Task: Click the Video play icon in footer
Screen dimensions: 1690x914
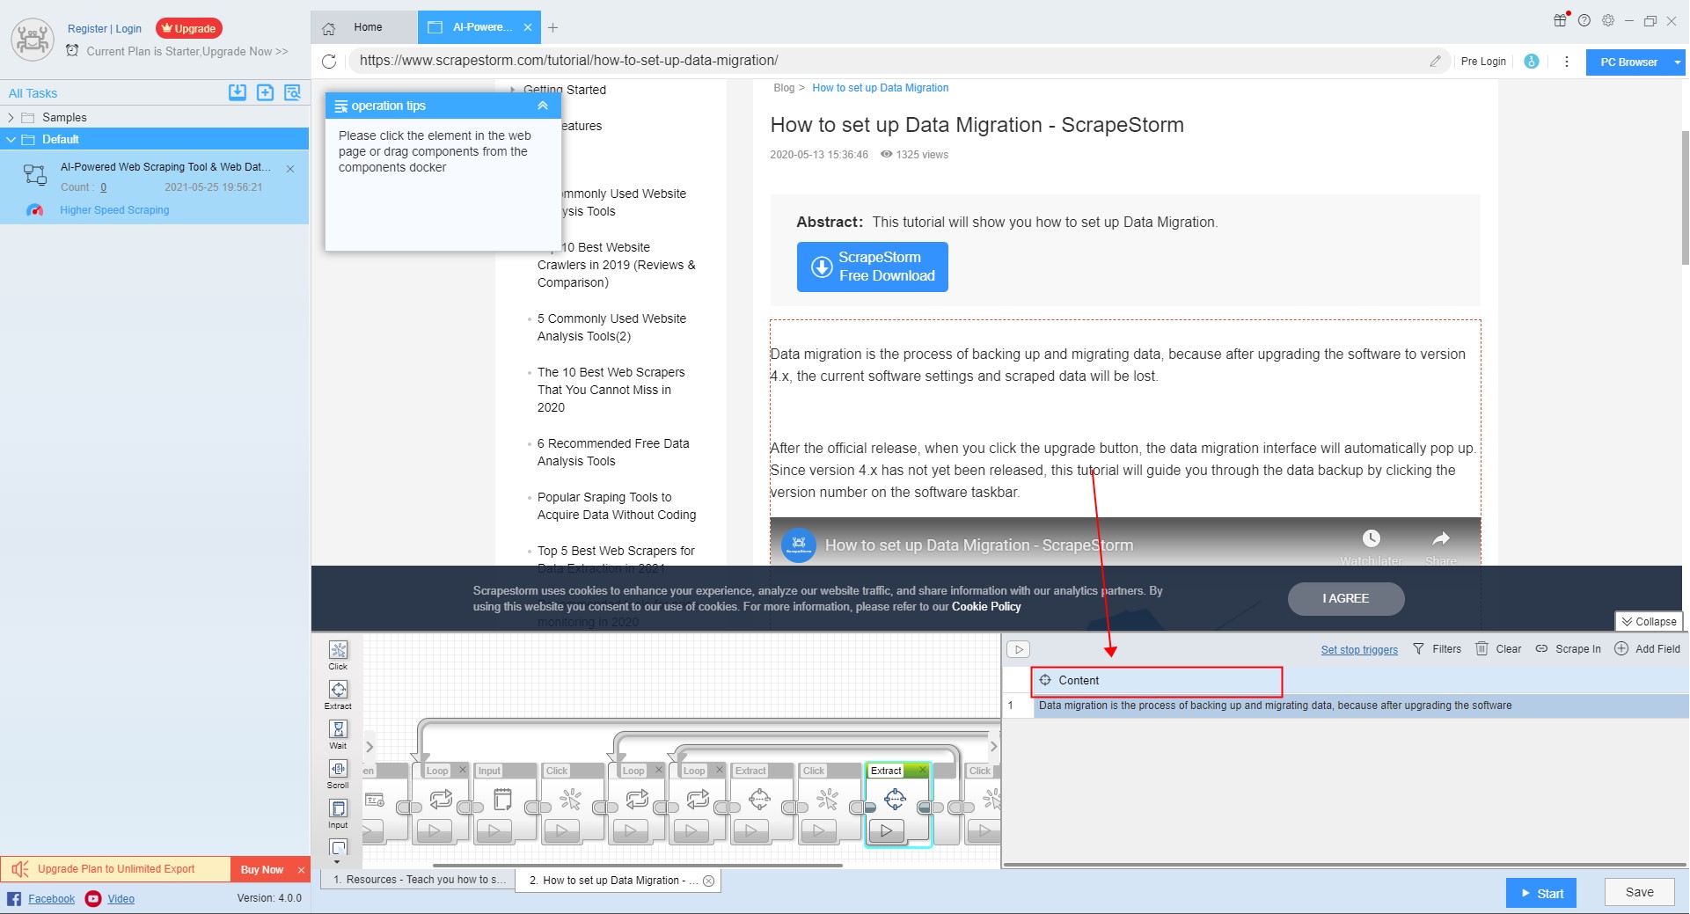Action: click(x=93, y=898)
